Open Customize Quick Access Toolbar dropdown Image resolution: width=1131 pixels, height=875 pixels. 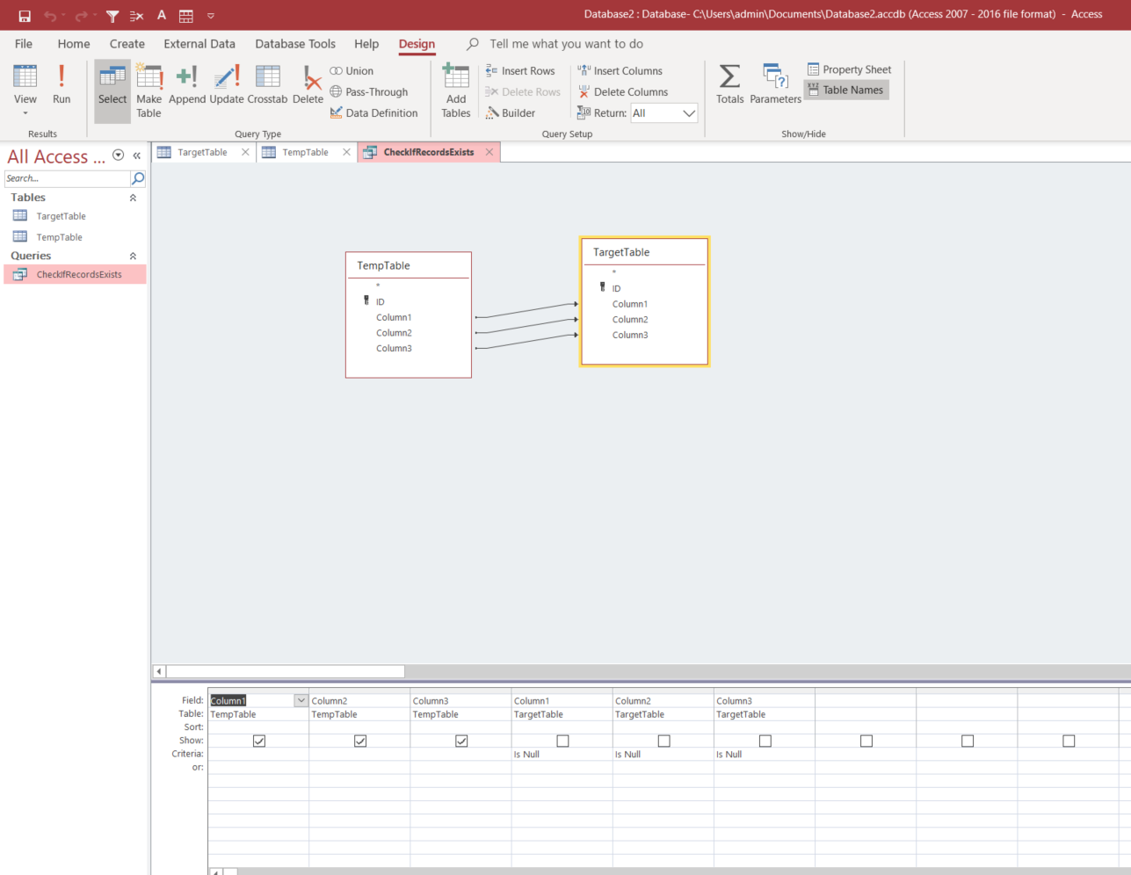[211, 16]
